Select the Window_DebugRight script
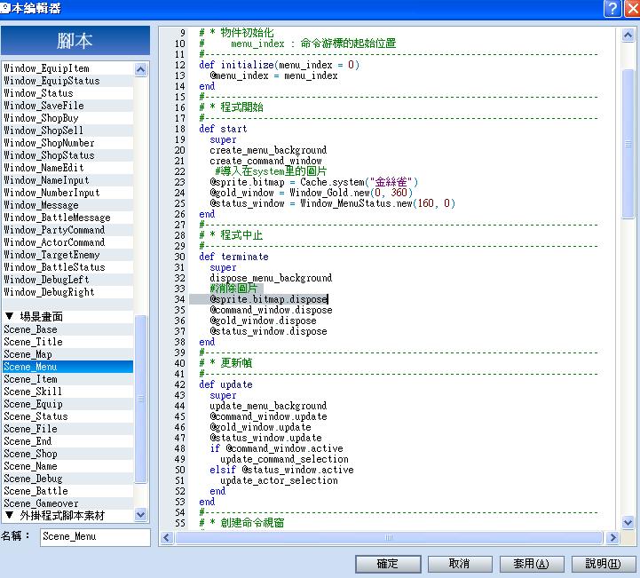 point(67,292)
